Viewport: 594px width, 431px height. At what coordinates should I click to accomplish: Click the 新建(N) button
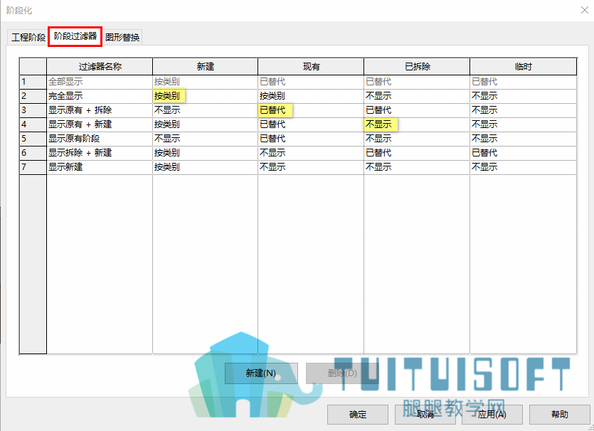pos(261,373)
